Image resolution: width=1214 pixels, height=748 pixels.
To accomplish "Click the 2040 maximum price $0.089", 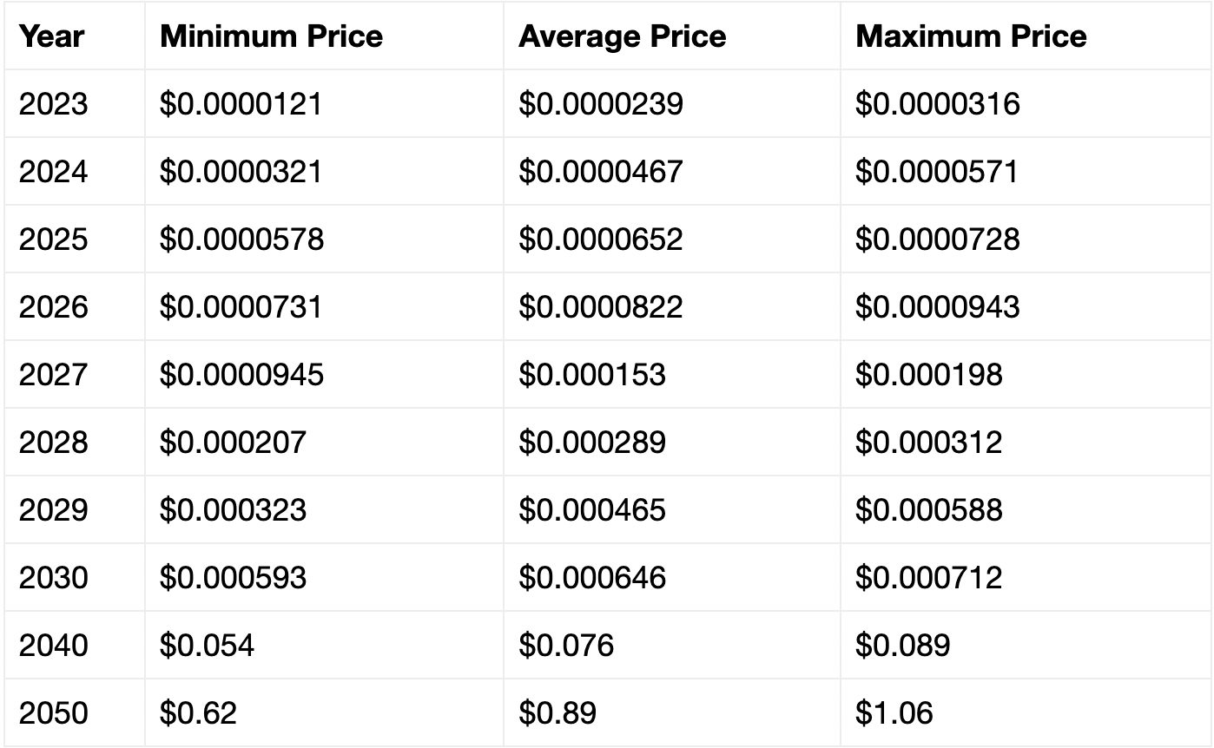I will (902, 646).
